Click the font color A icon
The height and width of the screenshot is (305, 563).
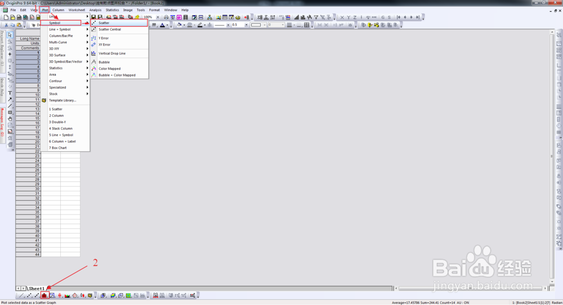[162, 25]
